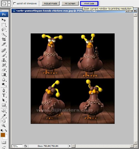Select the Path Selection tool
Screen dimensions: 139x149
coord(4,100)
